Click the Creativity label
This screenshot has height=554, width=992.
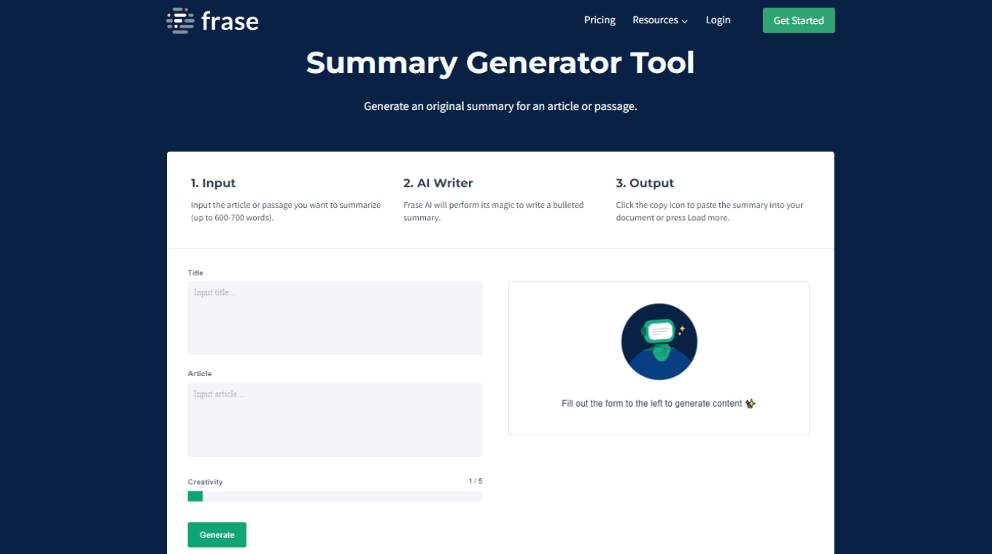pos(205,482)
